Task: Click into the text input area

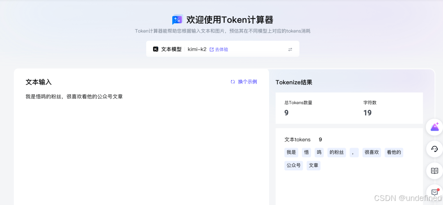Action: click(141, 147)
